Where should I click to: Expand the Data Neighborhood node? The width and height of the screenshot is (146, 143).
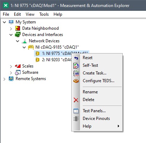pyautogui.click(x=11, y=29)
